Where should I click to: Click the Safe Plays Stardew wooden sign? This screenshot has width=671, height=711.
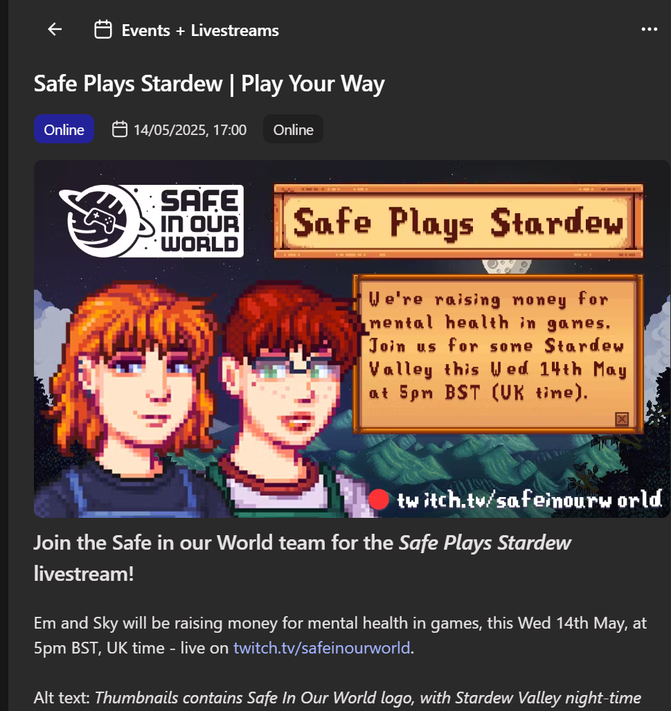point(458,221)
